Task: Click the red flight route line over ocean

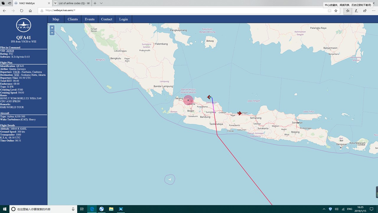Action: (x=245, y=170)
